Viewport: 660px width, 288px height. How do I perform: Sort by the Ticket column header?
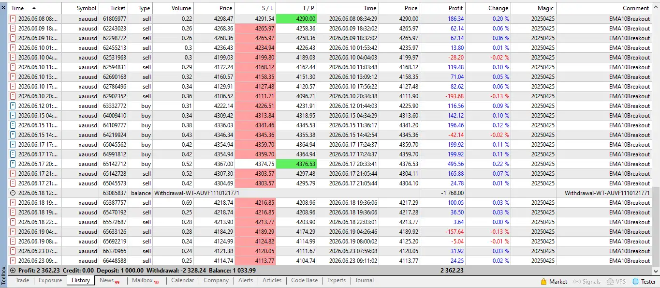(x=114, y=8)
